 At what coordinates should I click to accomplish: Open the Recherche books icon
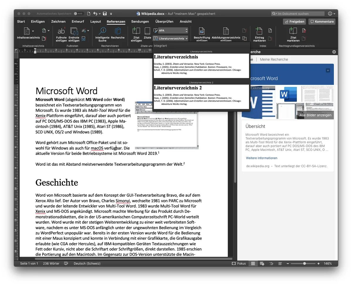point(118,31)
